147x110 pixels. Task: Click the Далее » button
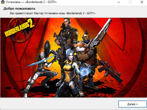click(x=132, y=104)
